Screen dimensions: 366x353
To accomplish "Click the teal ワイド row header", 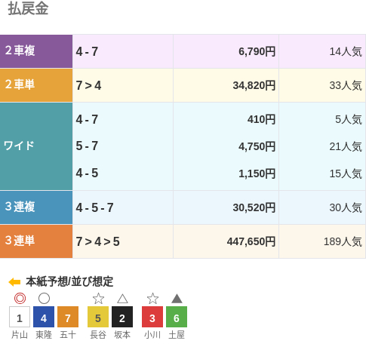I will click(36, 146).
